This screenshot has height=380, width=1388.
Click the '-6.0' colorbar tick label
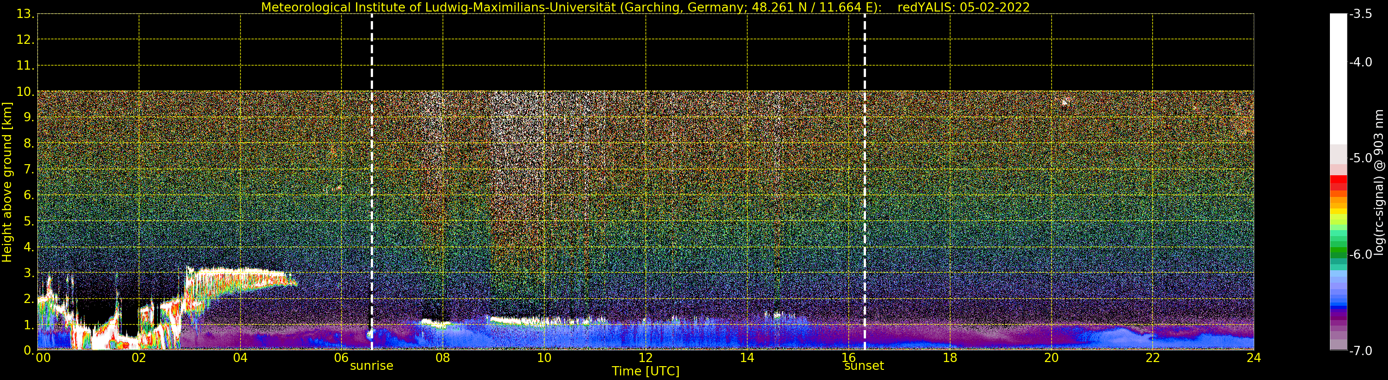1360,255
